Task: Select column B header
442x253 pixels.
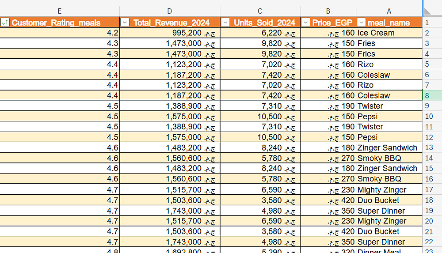Action: (x=328, y=11)
